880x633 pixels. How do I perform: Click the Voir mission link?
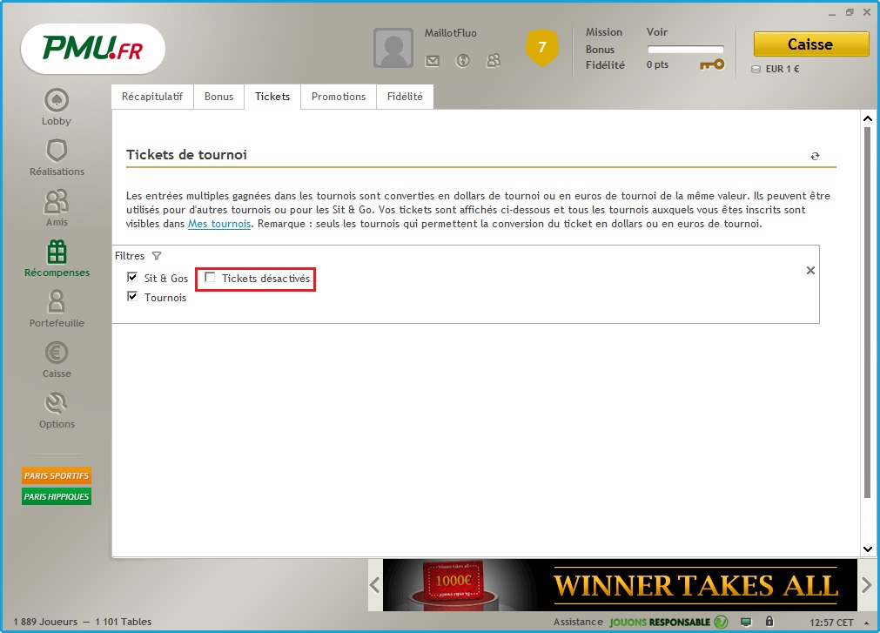pos(656,32)
